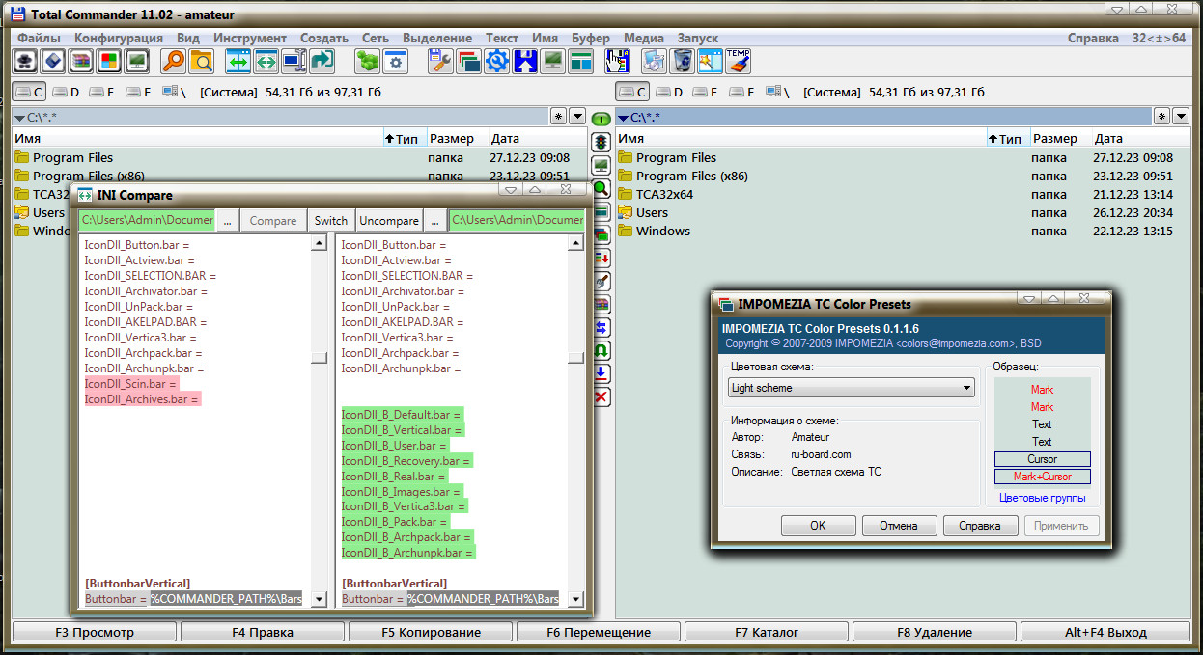The height and width of the screenshot is (655, 1203).
Task: Click the green pill button atop vertical bar
Action: pyautogui.click(x=601, y=119)
